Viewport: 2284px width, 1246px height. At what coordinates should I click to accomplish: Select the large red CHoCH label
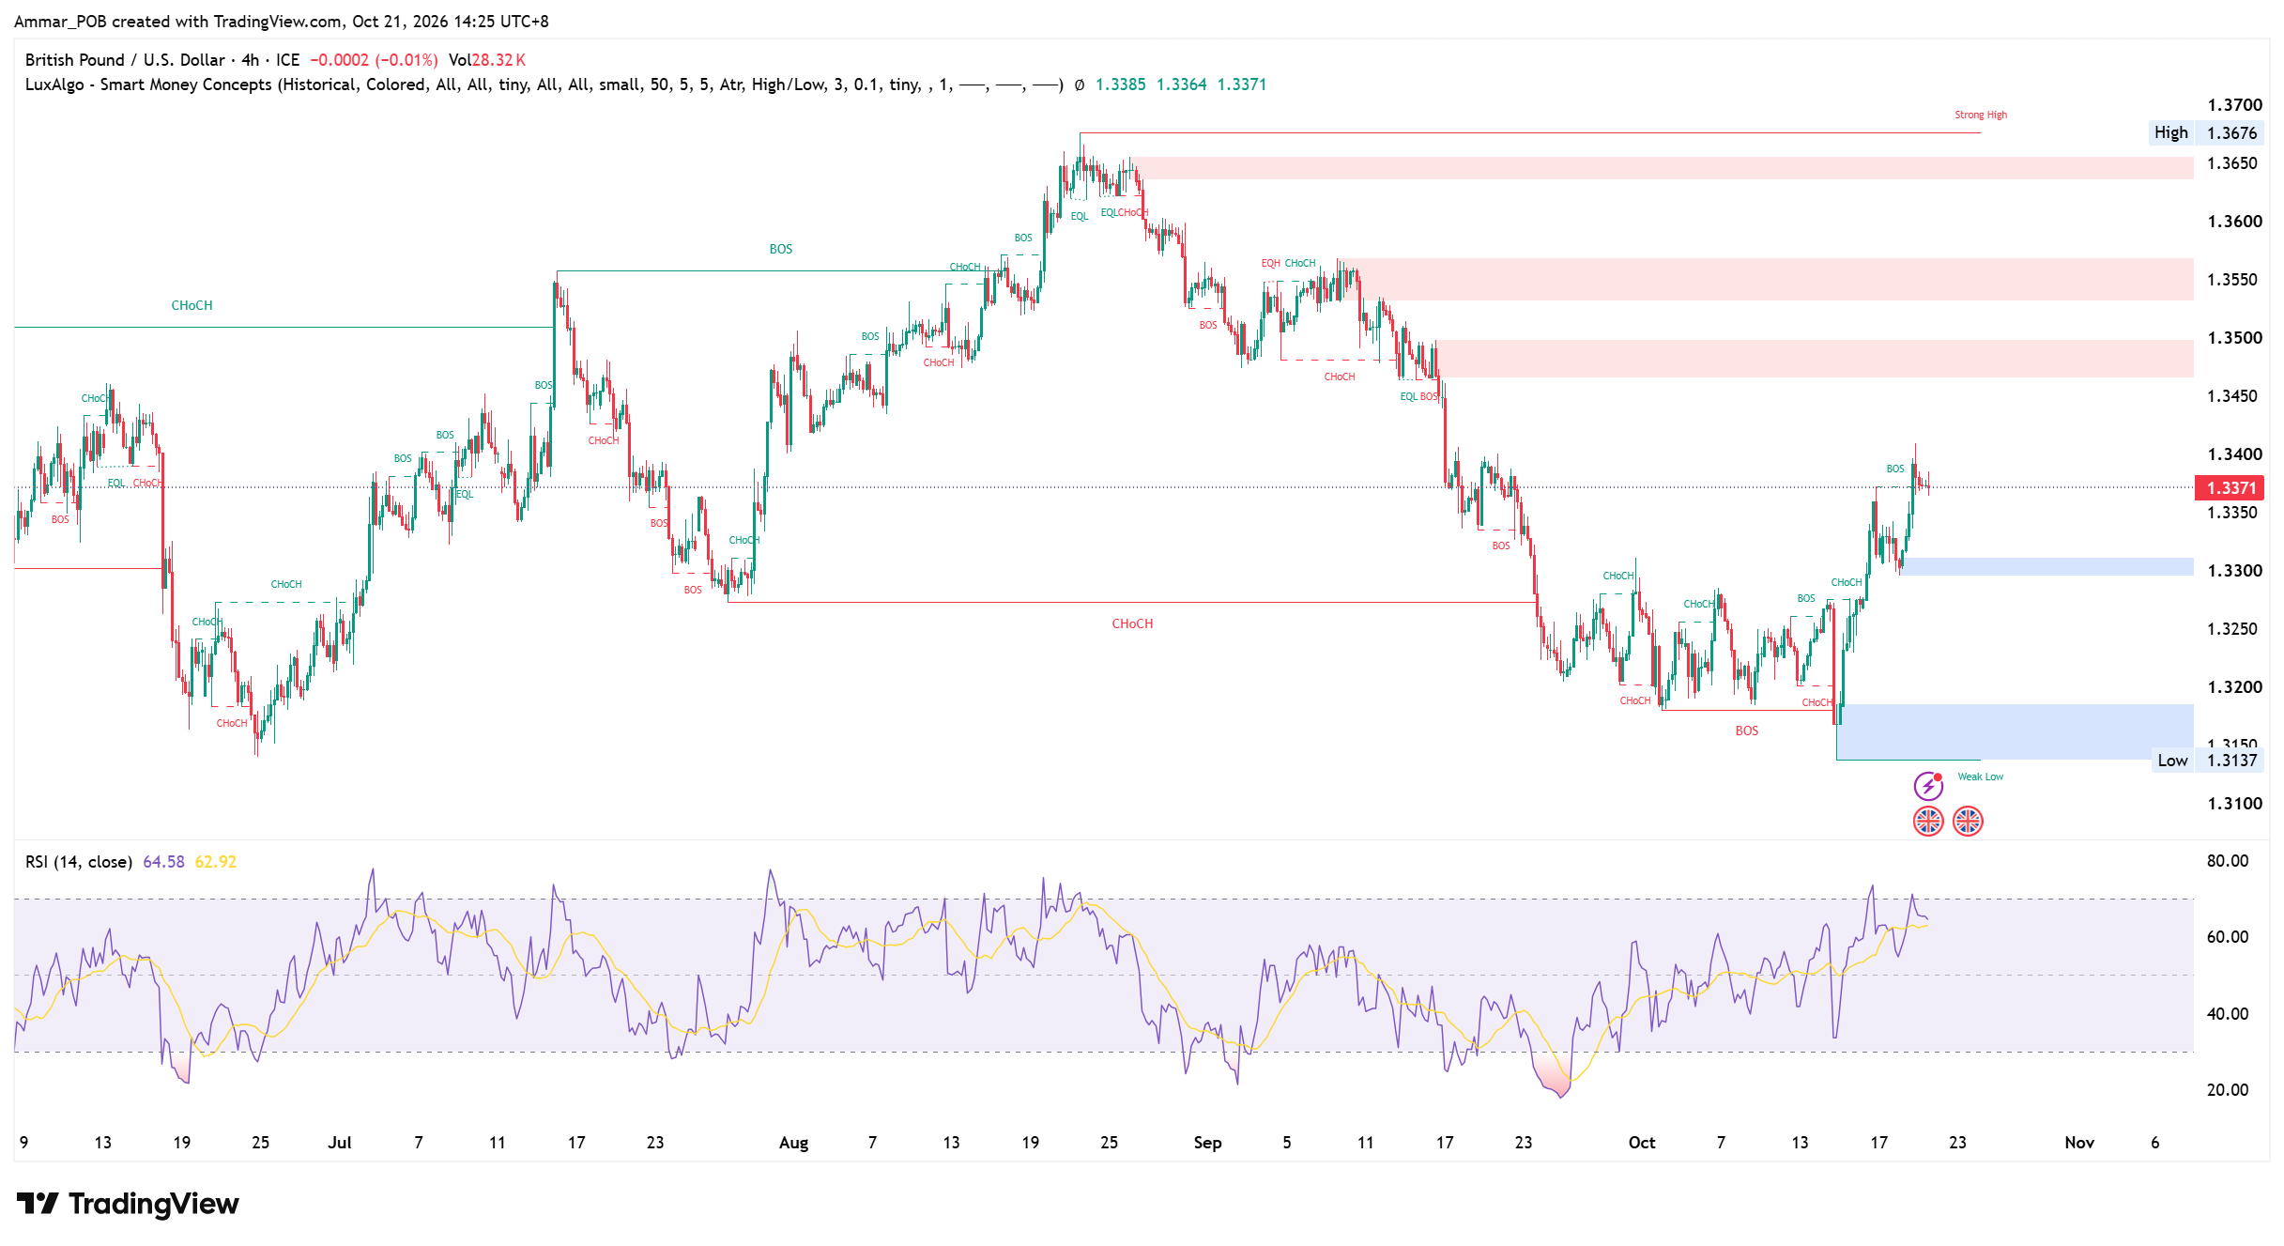coord(1132,623)
